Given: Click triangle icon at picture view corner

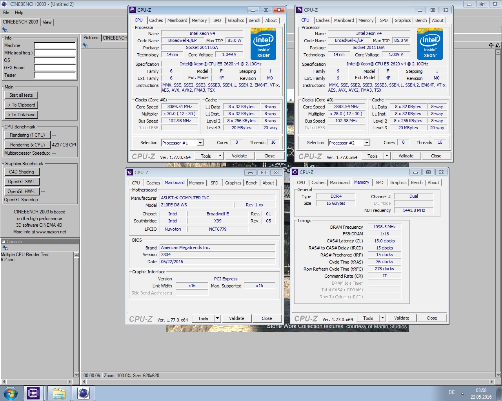Looking at the screenshot, I should pyautogui.click(x=497, y=45).
